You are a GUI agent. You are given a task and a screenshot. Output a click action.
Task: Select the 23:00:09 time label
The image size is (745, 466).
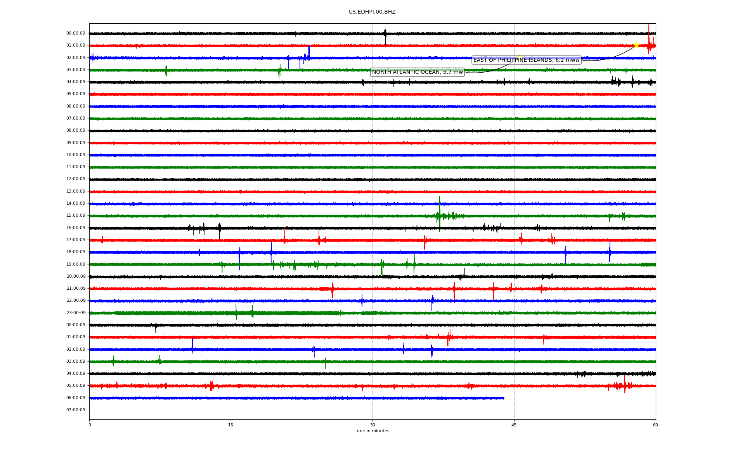pyautogui.click(x=76, y=313)
